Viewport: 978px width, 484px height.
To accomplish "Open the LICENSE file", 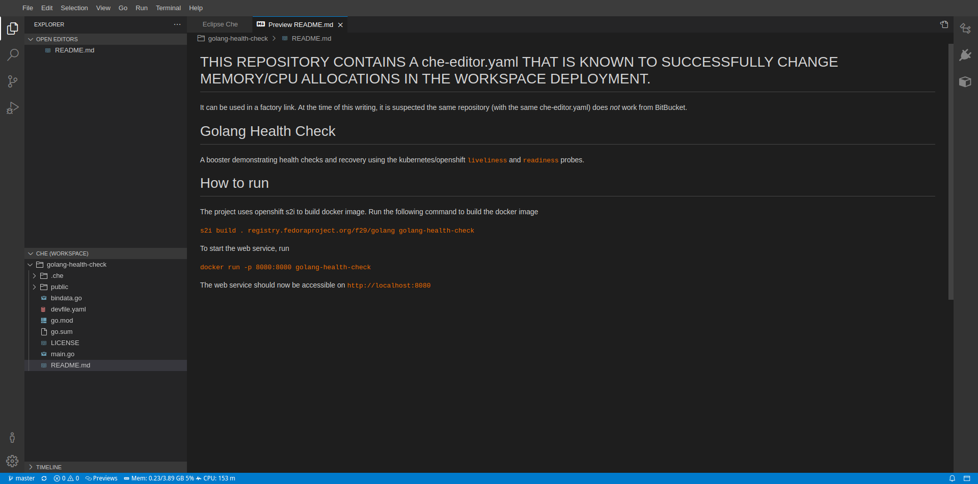I will coord(105,343).
